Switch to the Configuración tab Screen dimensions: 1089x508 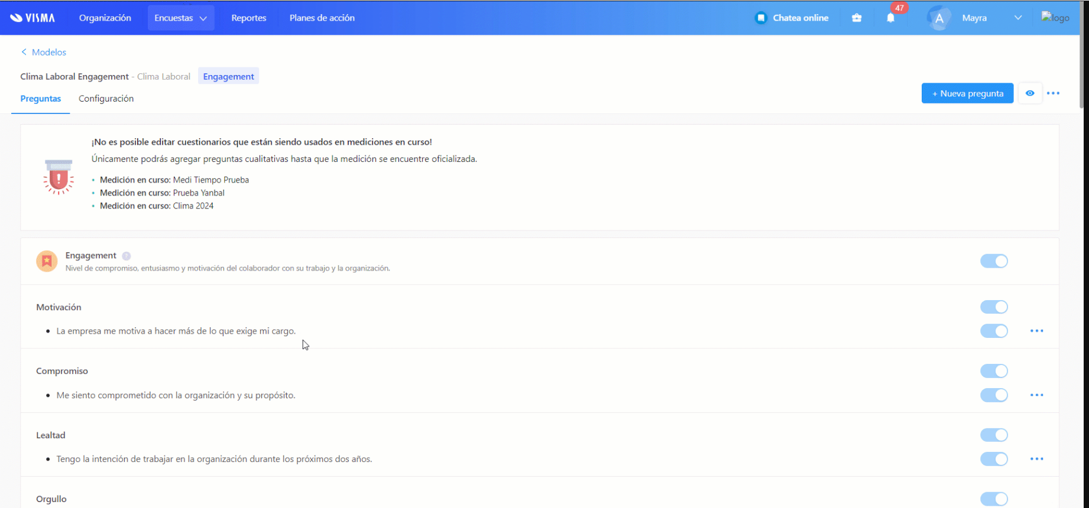(x=106, y=99)
